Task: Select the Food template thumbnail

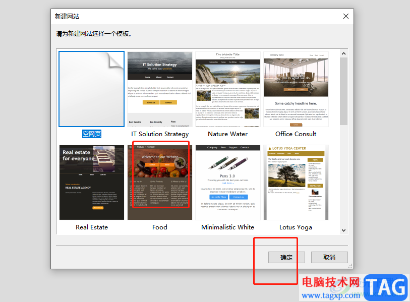Action: coord(160,183)
